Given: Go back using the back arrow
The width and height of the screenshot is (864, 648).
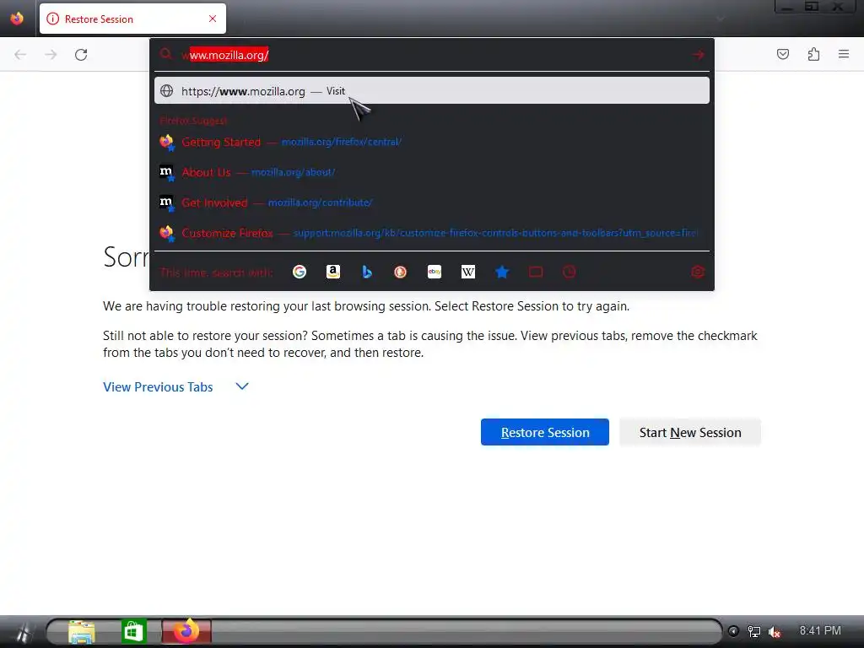Looking at the screenshot, I should tap(20, 55).
